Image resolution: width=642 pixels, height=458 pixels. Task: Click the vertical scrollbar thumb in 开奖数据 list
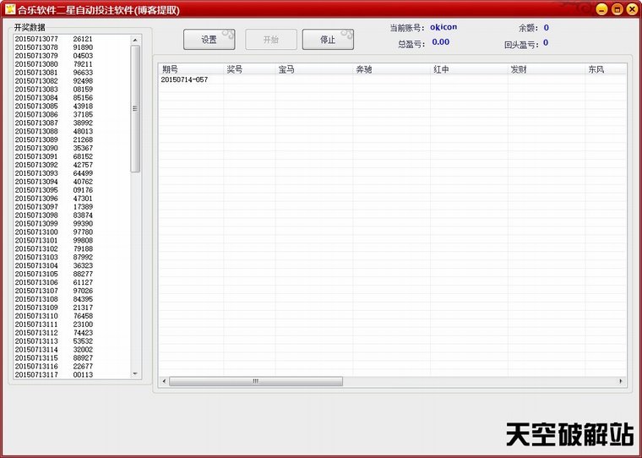[135, 108]
